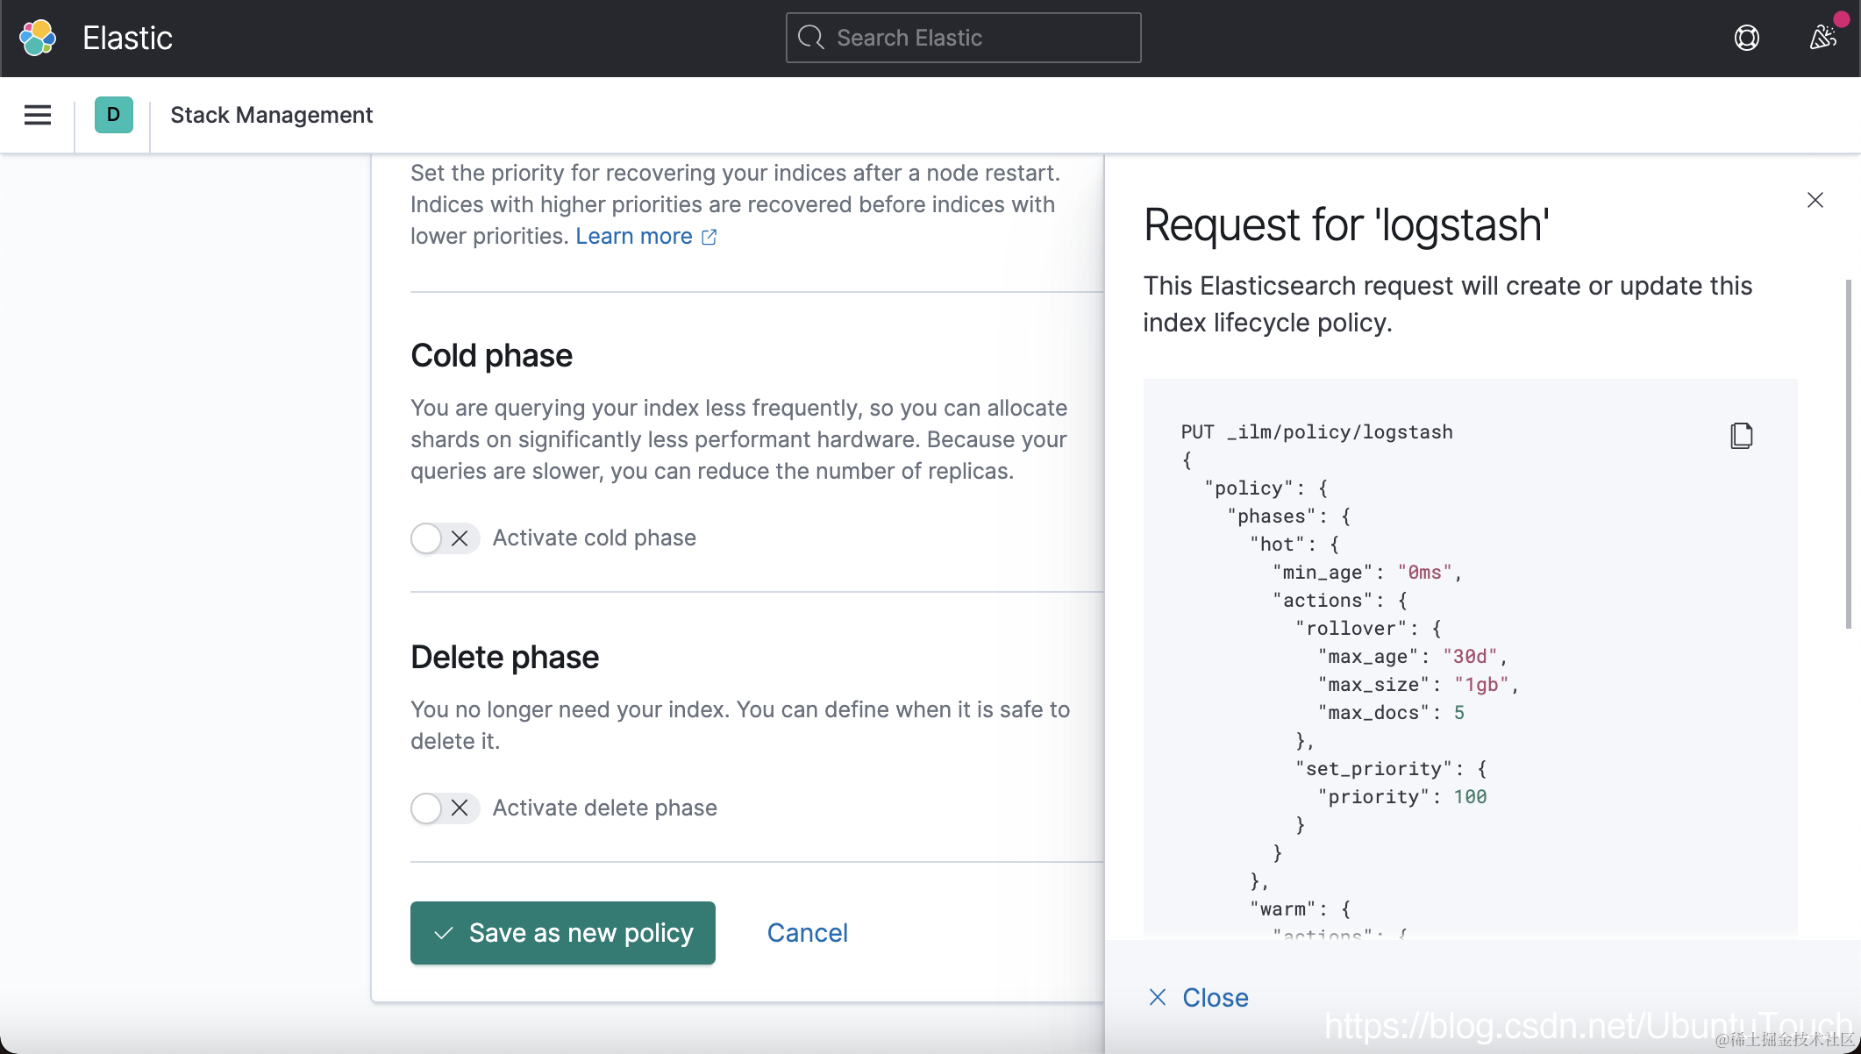Screen dimensions: 1861x1054
Task: Click Save as new policy button
Action: tap(562, 932)
